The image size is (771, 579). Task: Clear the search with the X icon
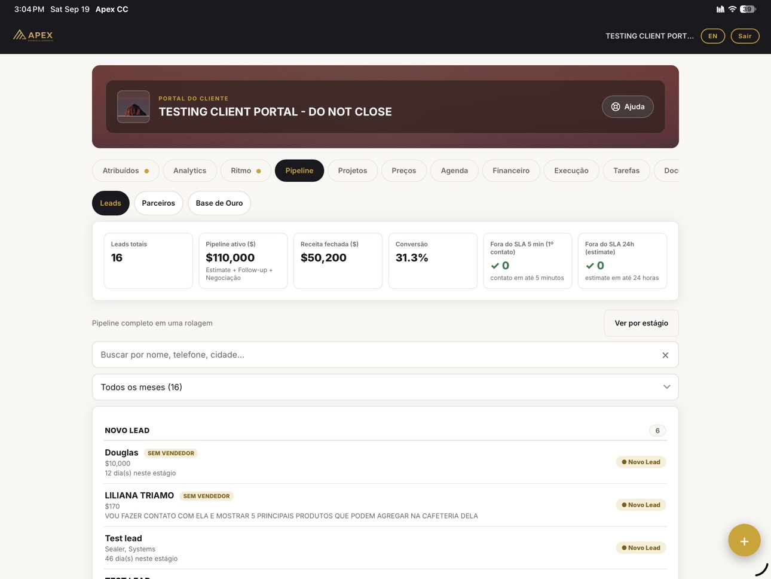click(x=665, y=355)
